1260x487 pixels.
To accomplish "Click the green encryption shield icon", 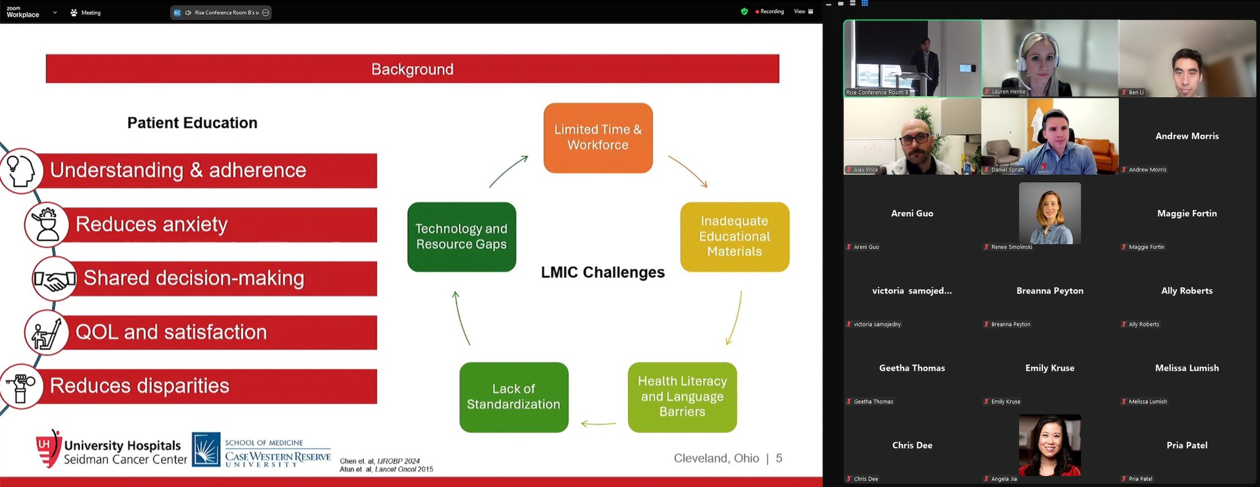I will coord(744,12).
